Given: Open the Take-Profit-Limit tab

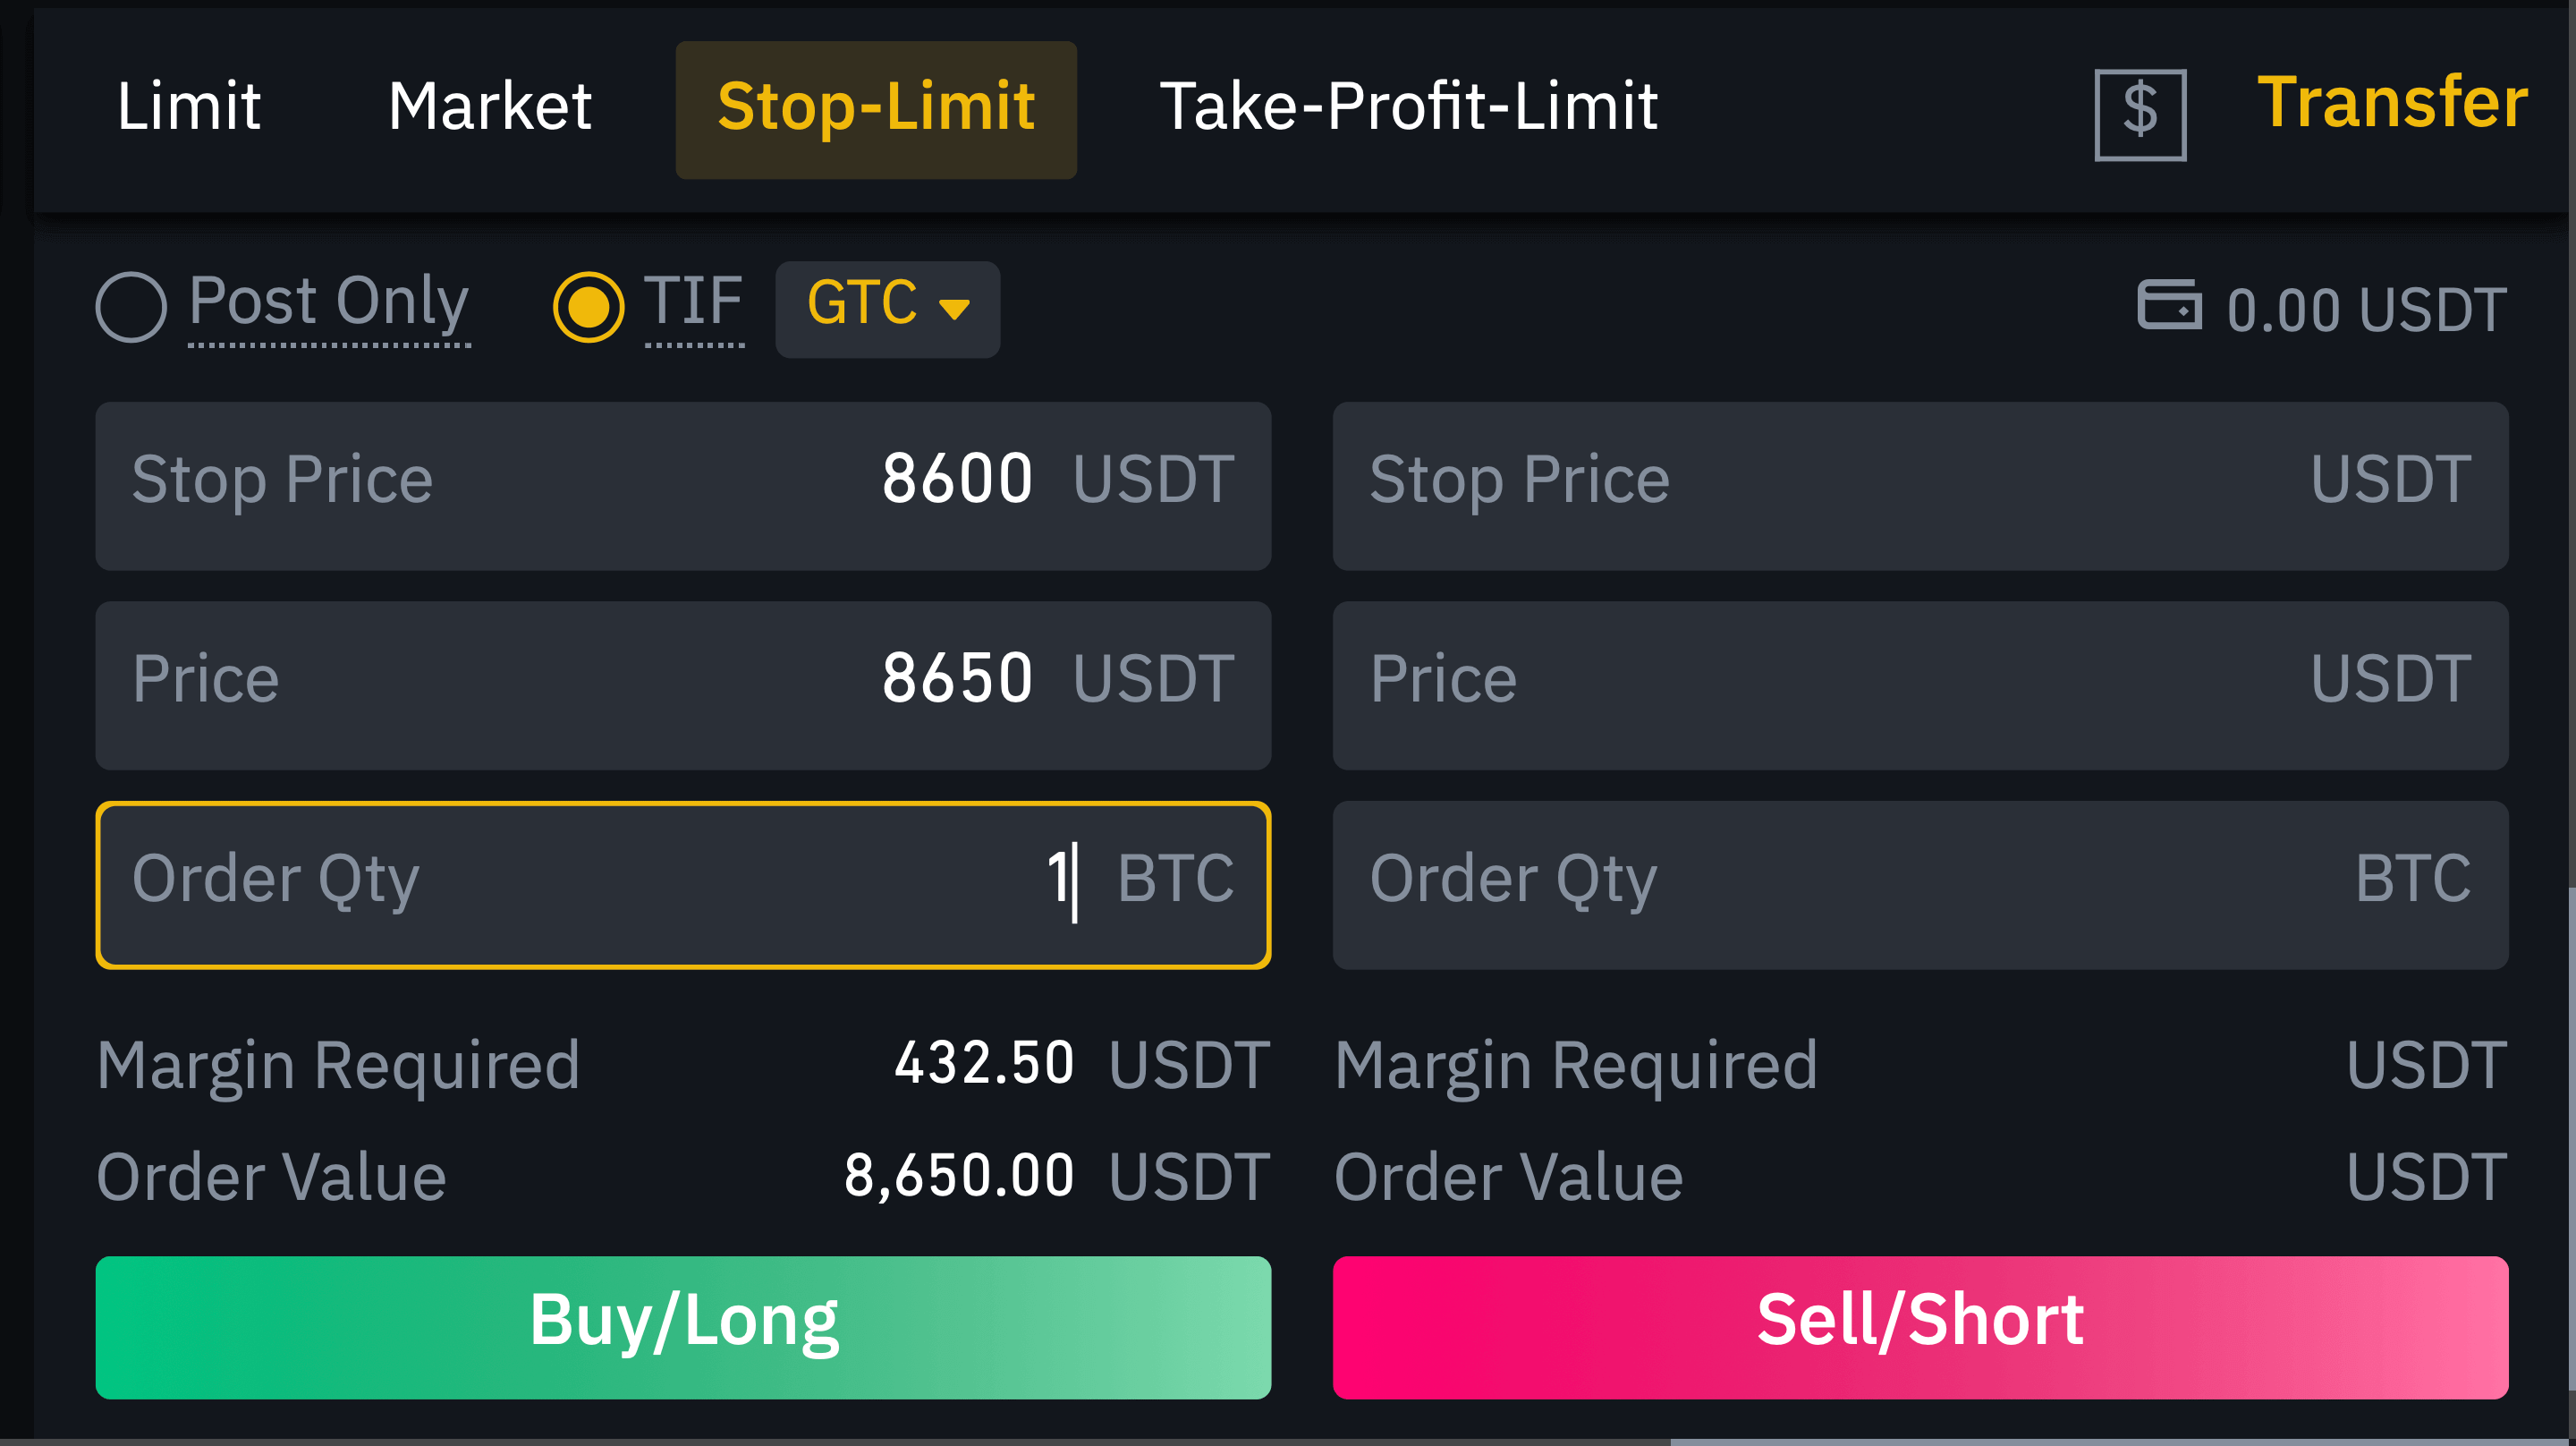Looking at the screenshot, I should [x=1409, y=103].
